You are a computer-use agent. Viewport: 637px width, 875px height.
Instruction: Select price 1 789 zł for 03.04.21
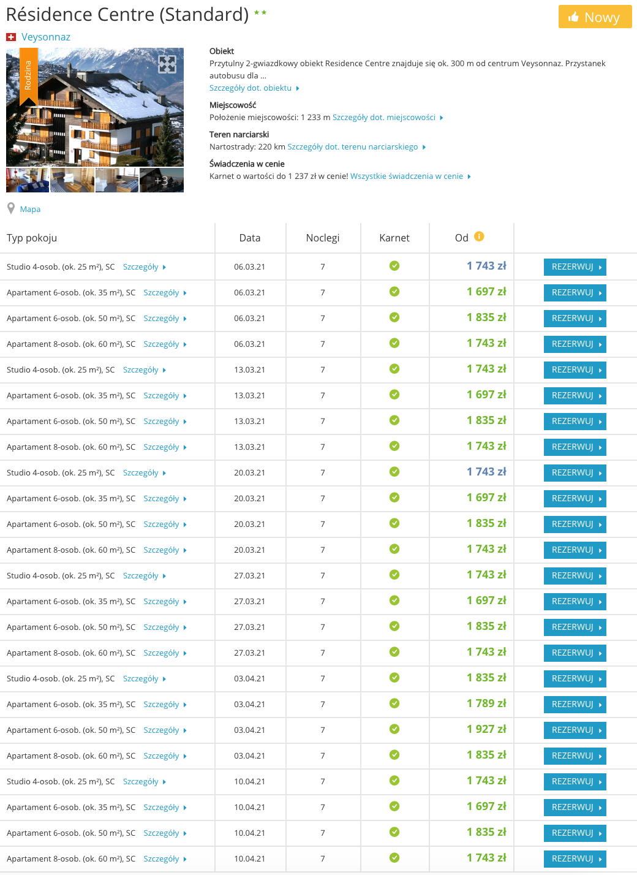(486, 703)
